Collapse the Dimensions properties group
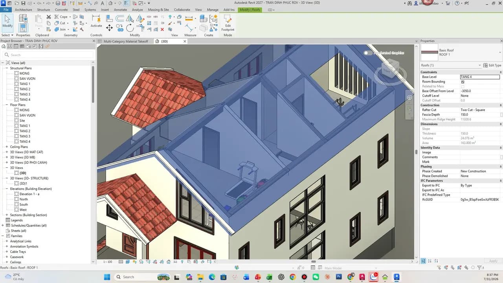503x283 pixels. (500, 124)
